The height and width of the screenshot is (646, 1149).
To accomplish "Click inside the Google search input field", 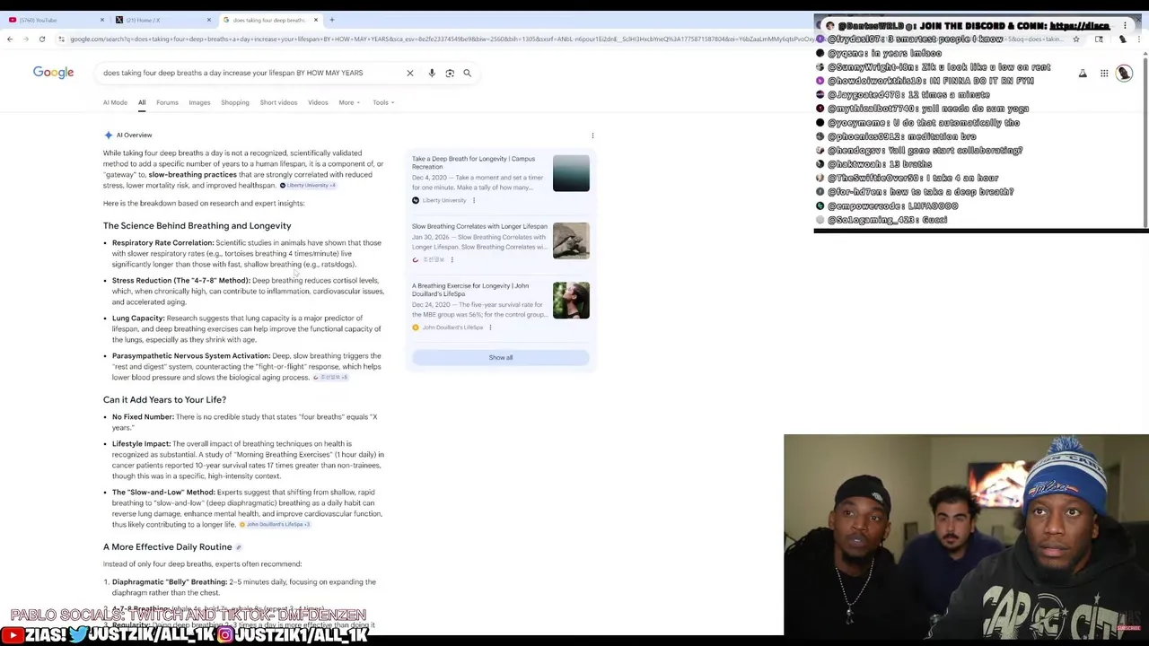I will coord(233,73).
